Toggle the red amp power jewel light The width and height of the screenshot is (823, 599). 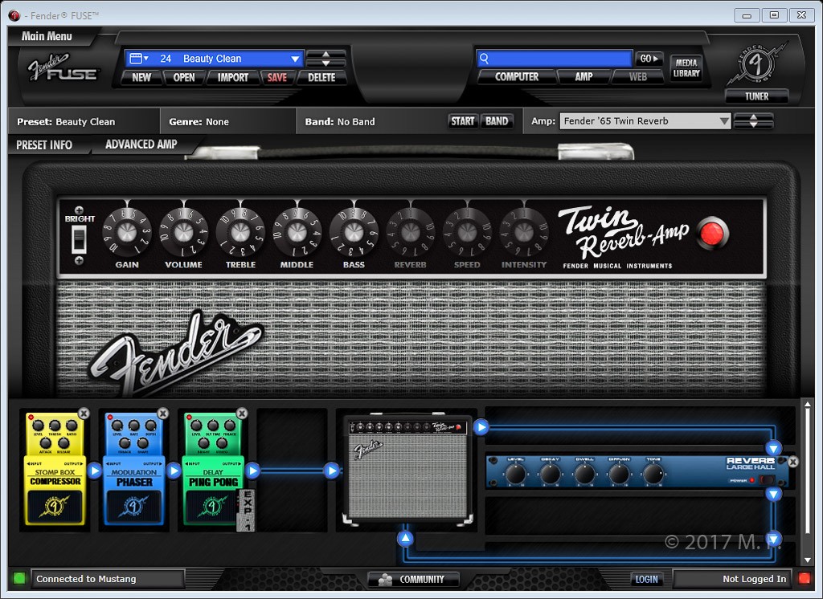pos(712,234)
